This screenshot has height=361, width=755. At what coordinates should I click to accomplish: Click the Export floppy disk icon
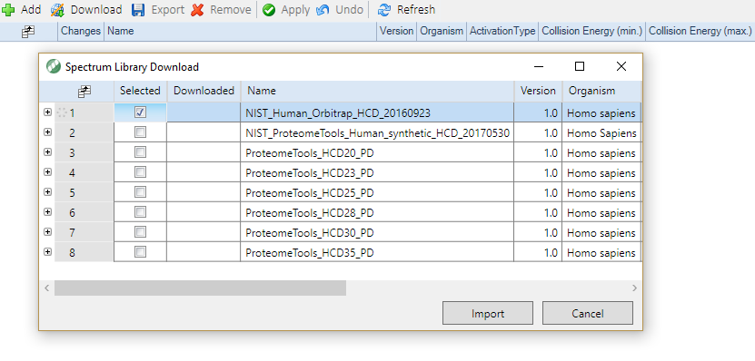click(138, 10)
